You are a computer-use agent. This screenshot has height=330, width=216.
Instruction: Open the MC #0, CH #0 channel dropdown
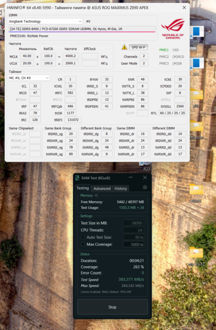click(x=29, y=78)
